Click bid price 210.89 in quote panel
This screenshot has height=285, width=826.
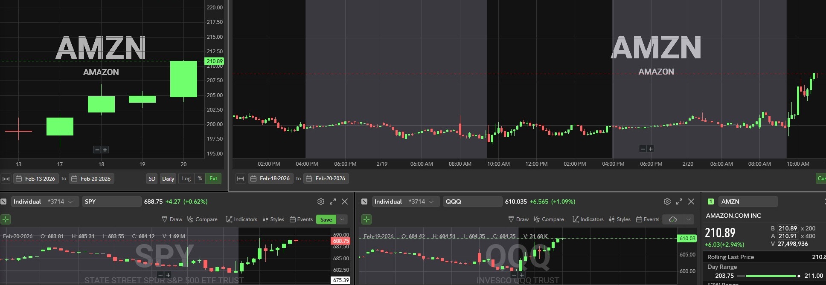pos(788,228)
